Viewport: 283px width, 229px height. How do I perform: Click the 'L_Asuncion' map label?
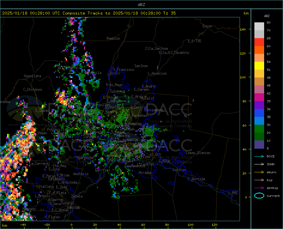pos(157,73)
